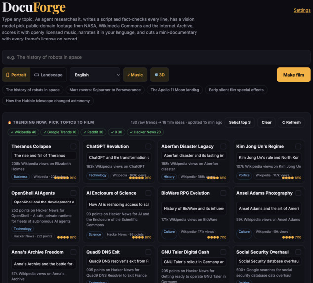
Task: Click the 'Trending now: pick topics to film' heading
Action: (51, 122)
